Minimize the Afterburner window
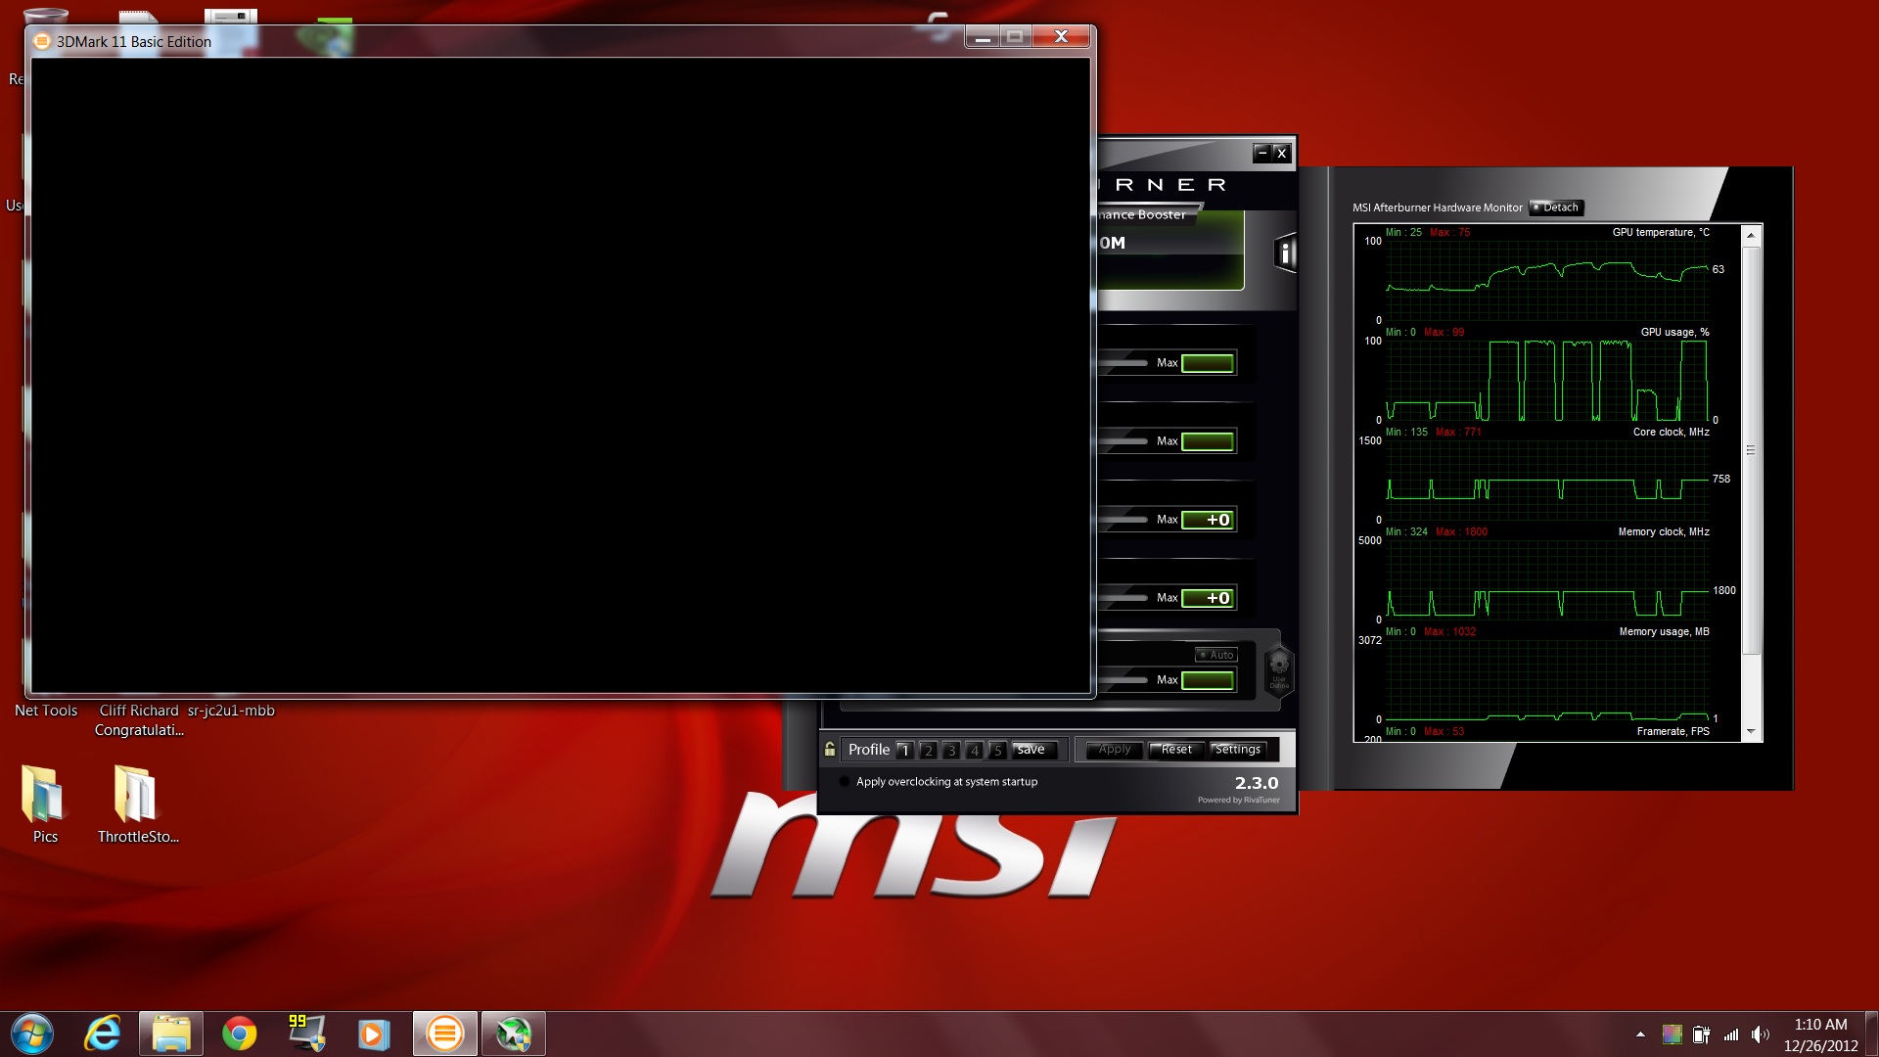Image resolution: width=1879 pixels, height=1057 pixels. (1262, 153)
